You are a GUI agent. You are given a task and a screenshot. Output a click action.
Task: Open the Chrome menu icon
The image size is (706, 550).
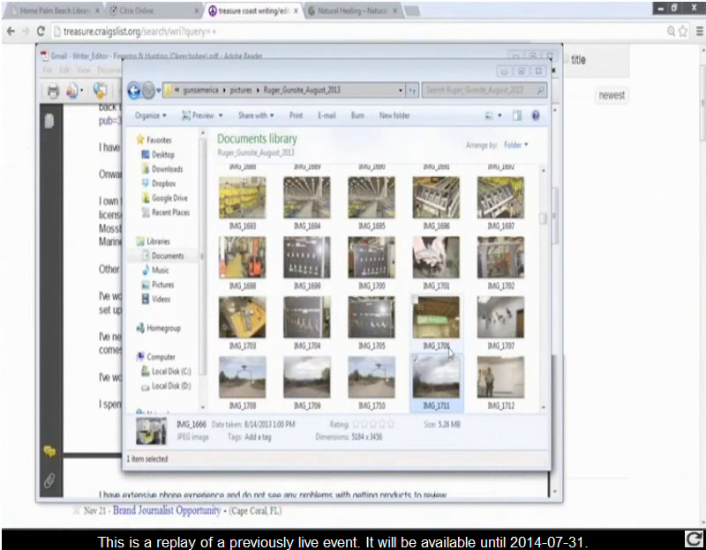pyautogui.click(x=699, y=31)
